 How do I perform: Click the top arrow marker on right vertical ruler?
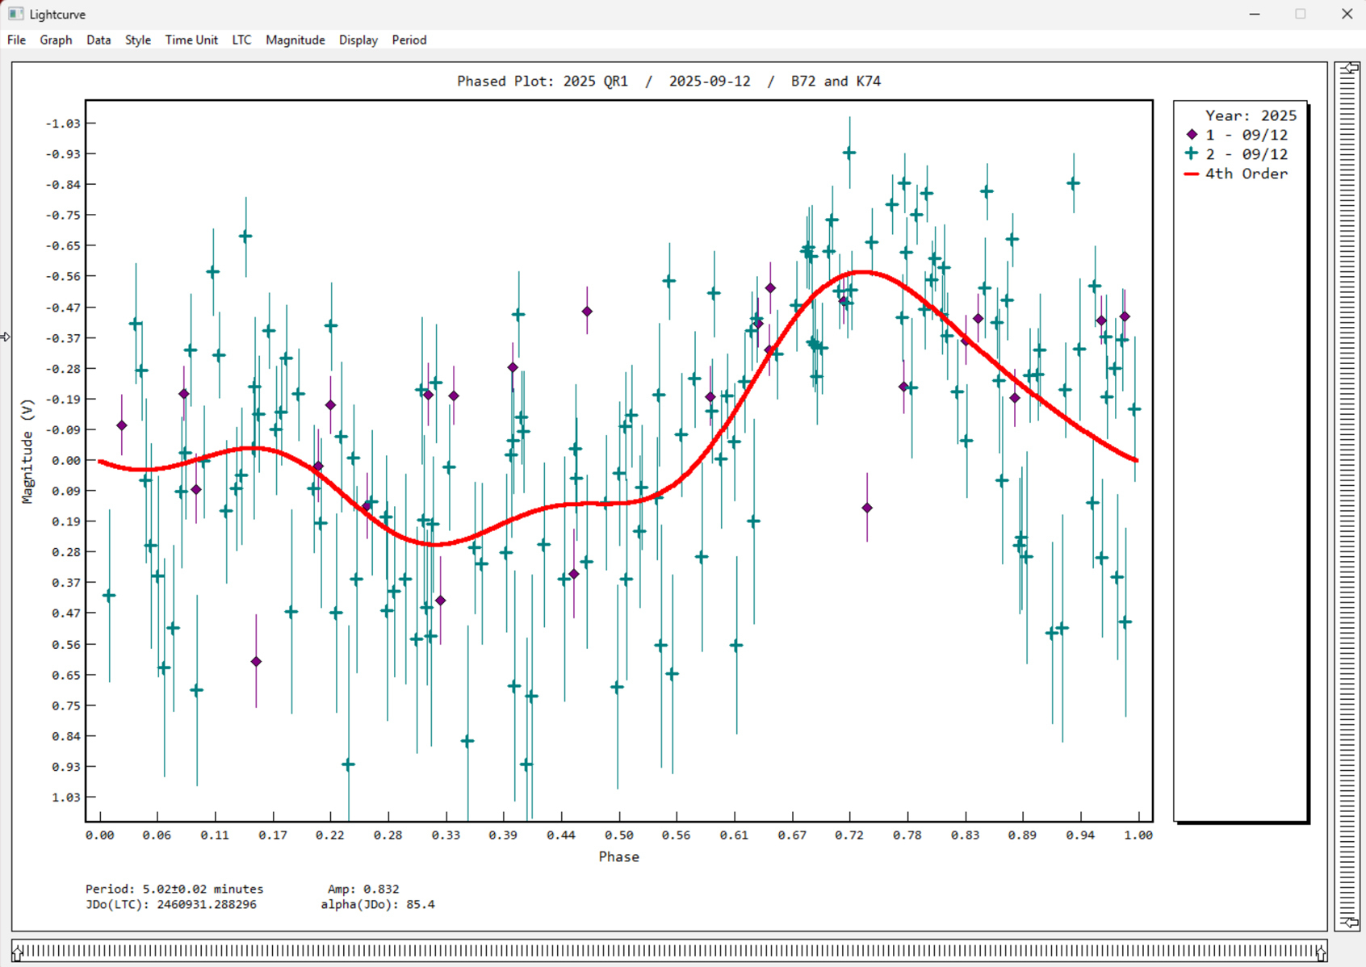tap(1348, 69)
